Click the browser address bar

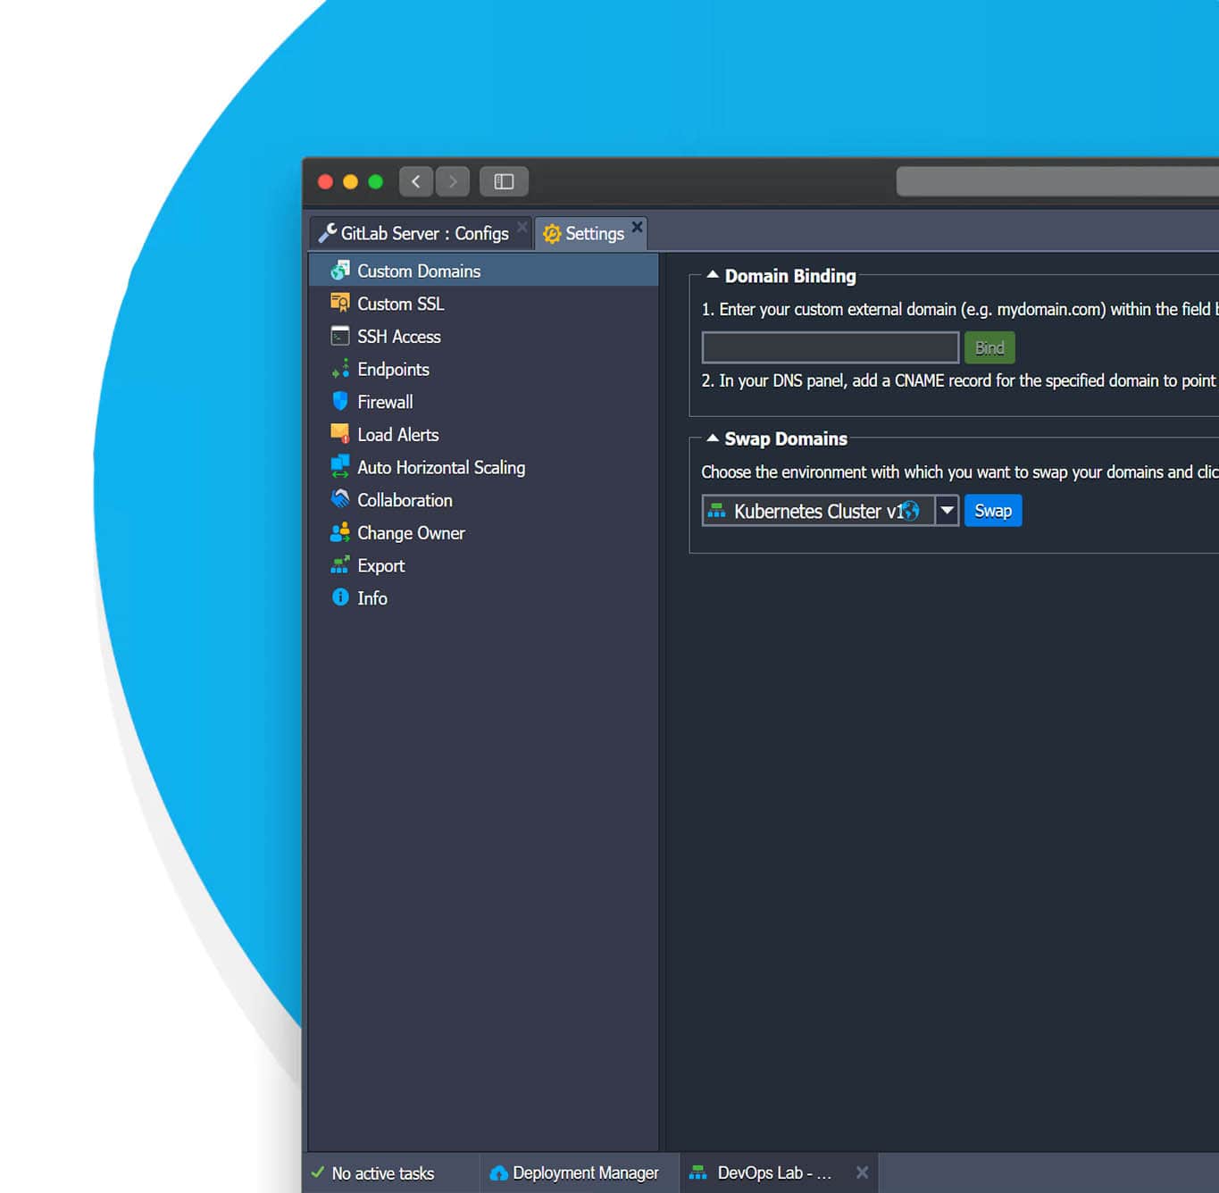tap(1057, 181)
